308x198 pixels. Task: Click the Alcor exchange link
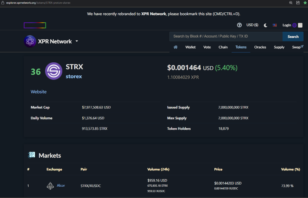pos(61,185)
